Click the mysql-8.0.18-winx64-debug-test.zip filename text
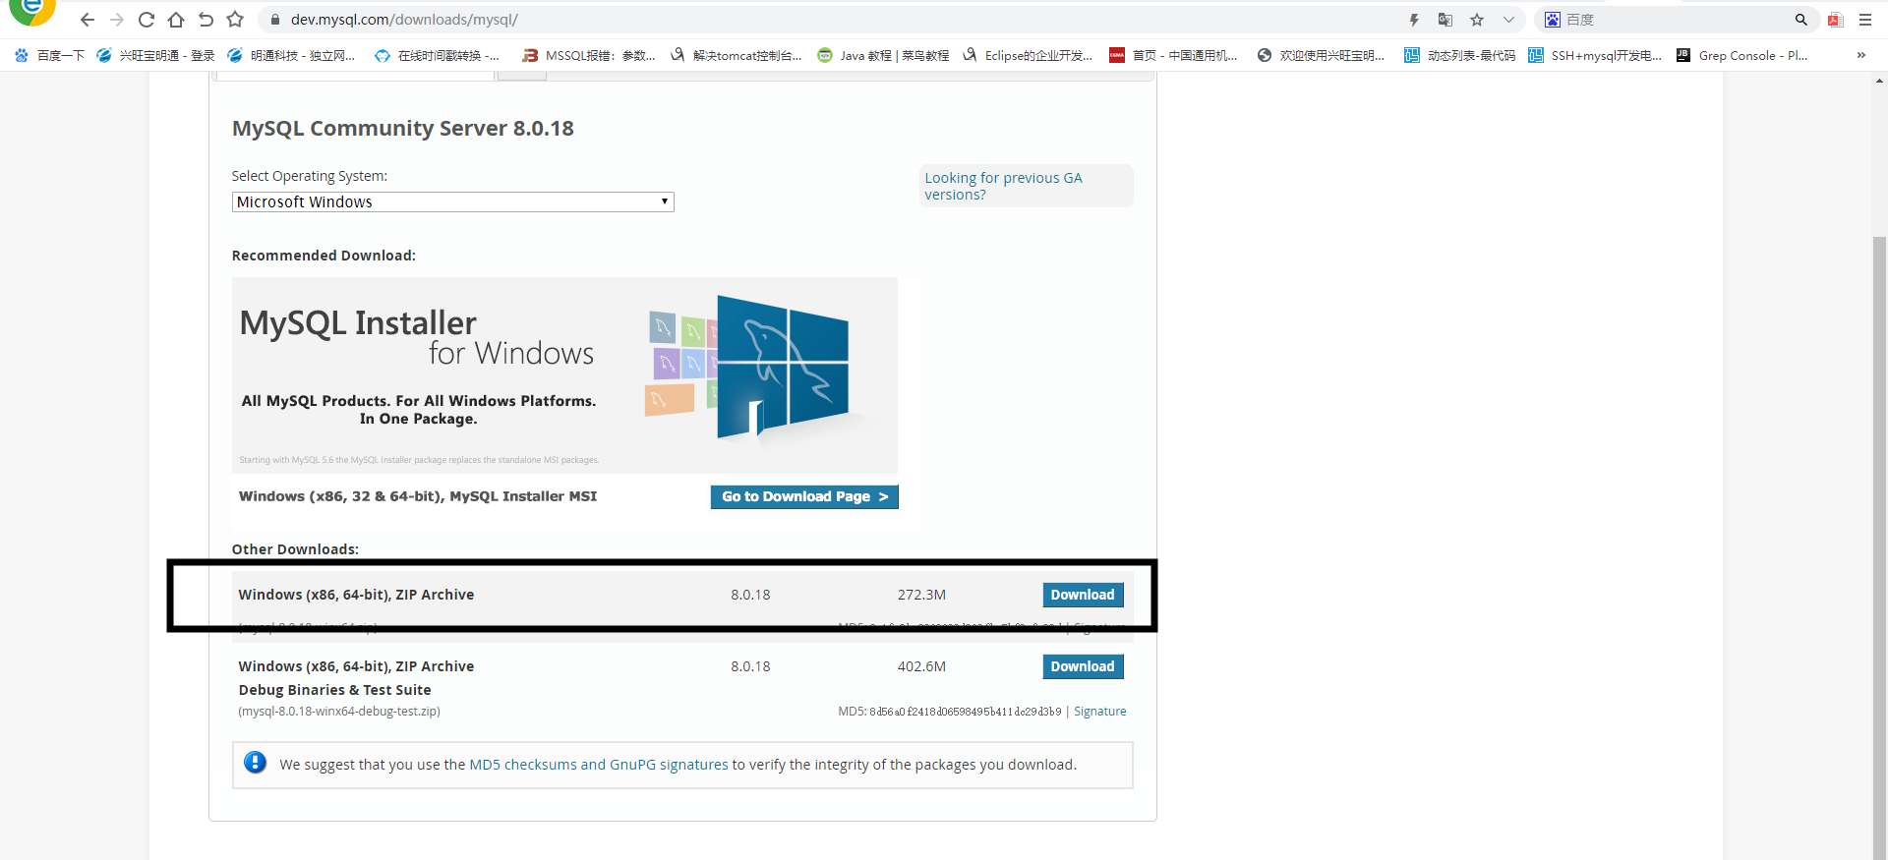1888x860 pixels. [339, 712]
